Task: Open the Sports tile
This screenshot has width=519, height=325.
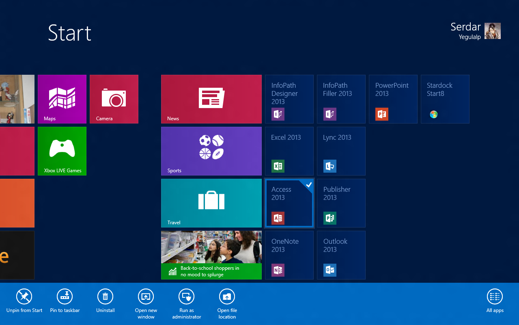Action: coord(211,151)
